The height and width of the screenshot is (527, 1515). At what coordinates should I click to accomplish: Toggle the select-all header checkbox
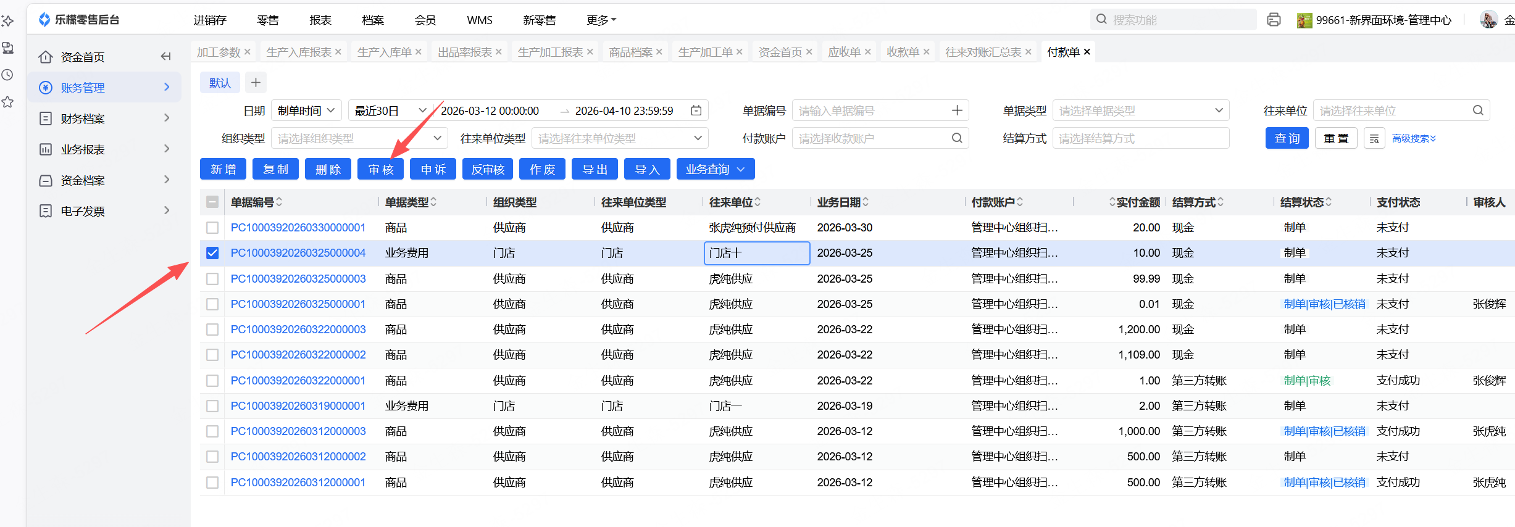point(212,202)
